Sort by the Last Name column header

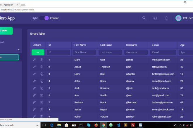pos(106,45)
